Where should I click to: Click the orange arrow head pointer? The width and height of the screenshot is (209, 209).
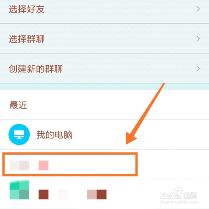click(x=131, y=138)
